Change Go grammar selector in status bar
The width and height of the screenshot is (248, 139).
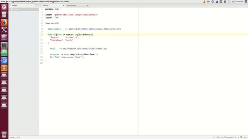pos(222,137)
